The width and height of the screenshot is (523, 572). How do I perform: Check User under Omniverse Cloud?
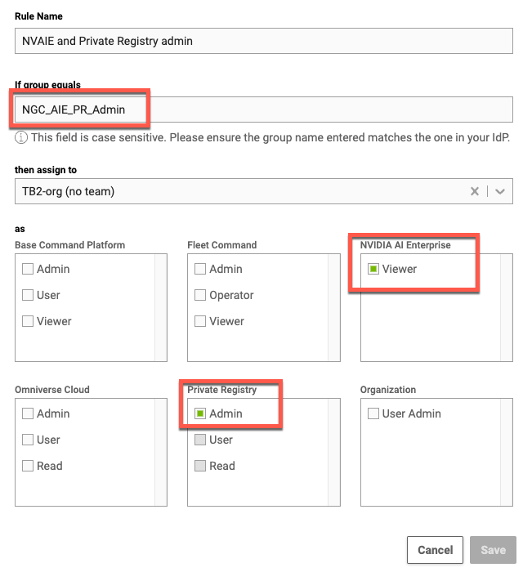tap(28, 440)
